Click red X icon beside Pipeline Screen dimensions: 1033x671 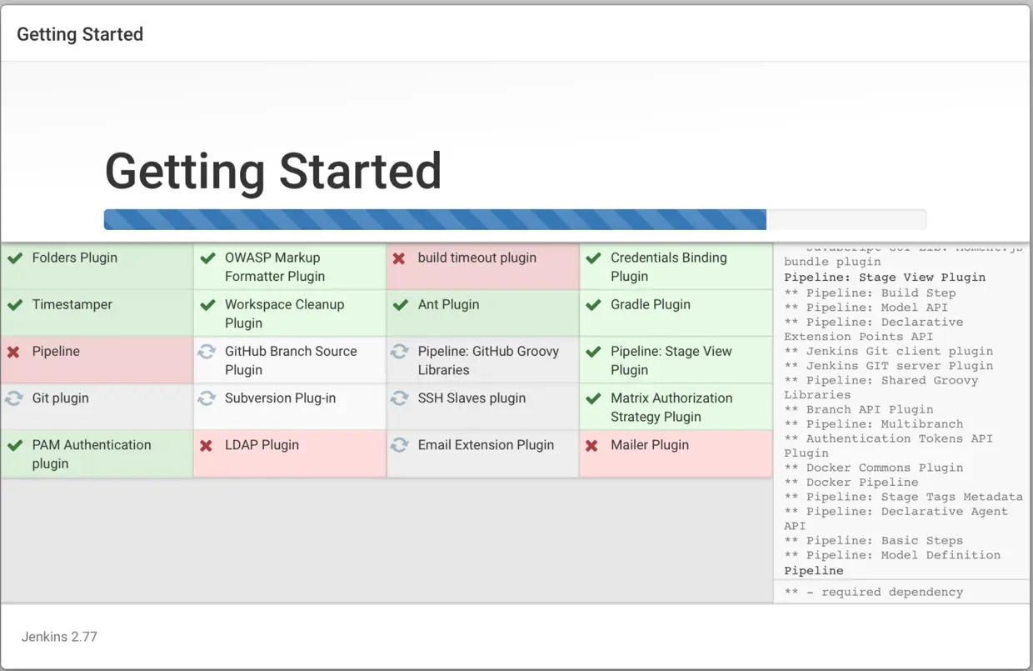coord(13,352)
